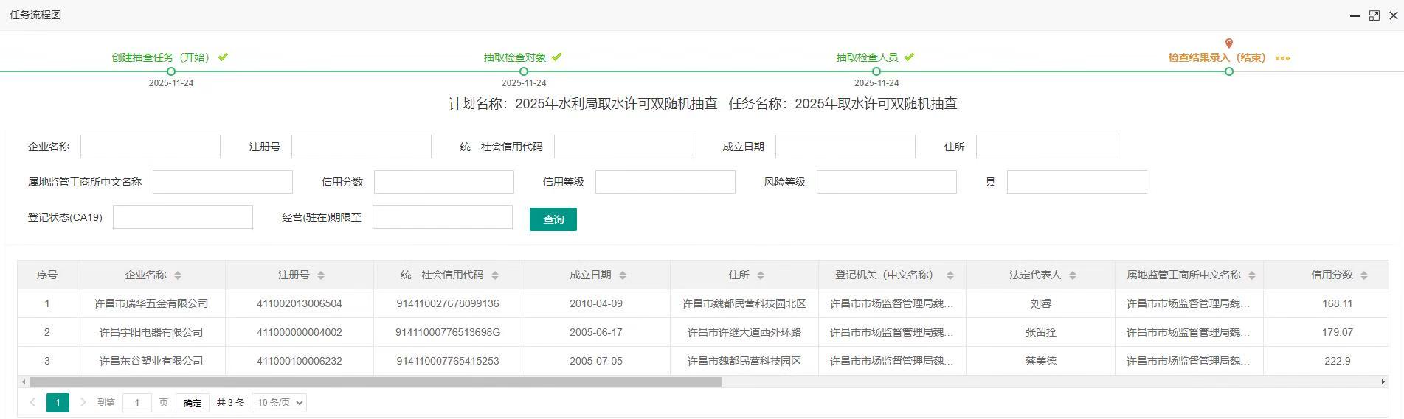This screenshot has height=419, width=1404.
Task: Select the 抽取检查对象 step
Action: pyautogui.click(x=515, y=57)
